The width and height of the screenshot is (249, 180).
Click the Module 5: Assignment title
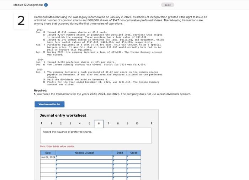coord(28,5)
